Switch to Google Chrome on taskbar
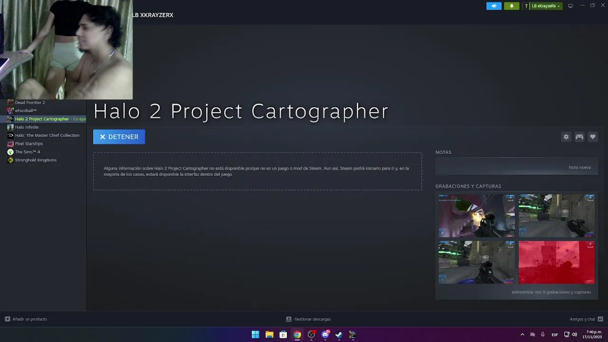The image size is (608, 342). (297, 334)
